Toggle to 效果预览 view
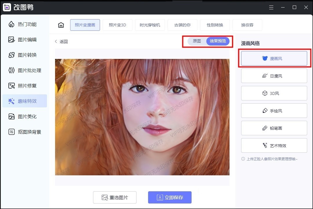This screenshot has height=209, width=313. [x=218, y=41]
